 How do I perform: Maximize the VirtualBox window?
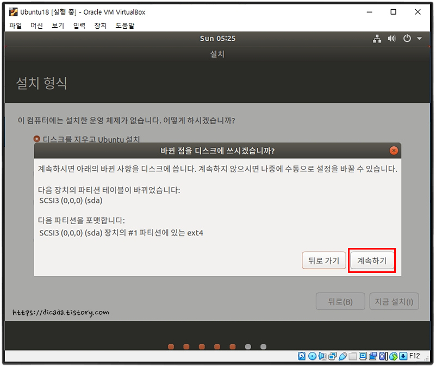click(393, 12)
